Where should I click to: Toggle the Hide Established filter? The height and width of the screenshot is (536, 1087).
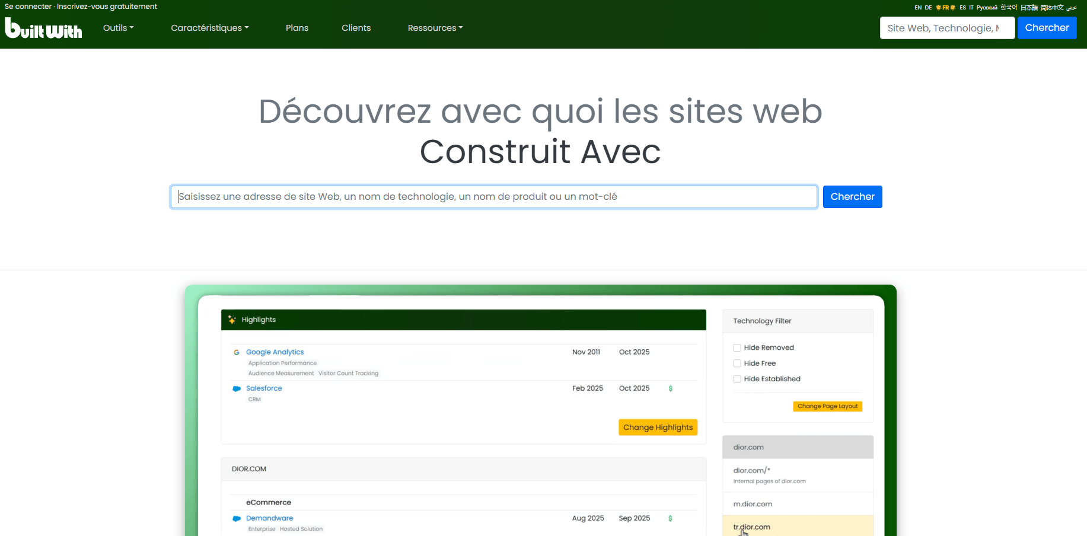click(737, 379)
